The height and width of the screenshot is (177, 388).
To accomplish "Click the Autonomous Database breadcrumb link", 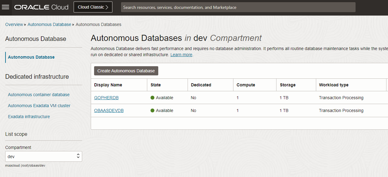I will [49, 24].
